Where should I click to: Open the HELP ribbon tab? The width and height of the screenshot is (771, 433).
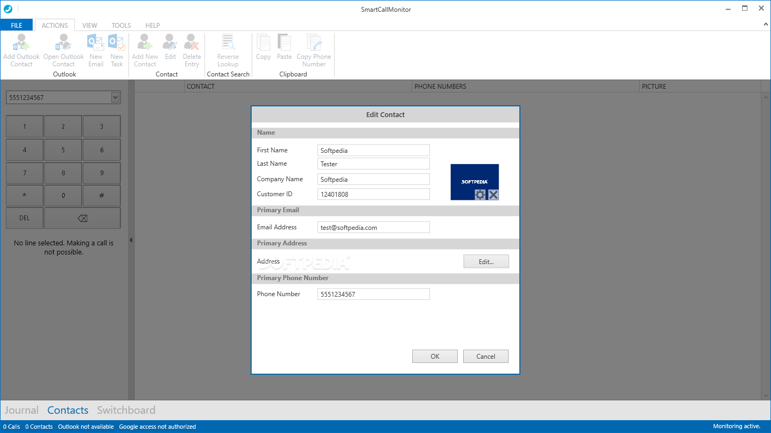(153, 25)
